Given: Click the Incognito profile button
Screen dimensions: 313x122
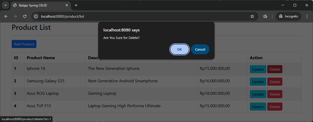Looking at the screenshot, I should [x=288, y=16].
